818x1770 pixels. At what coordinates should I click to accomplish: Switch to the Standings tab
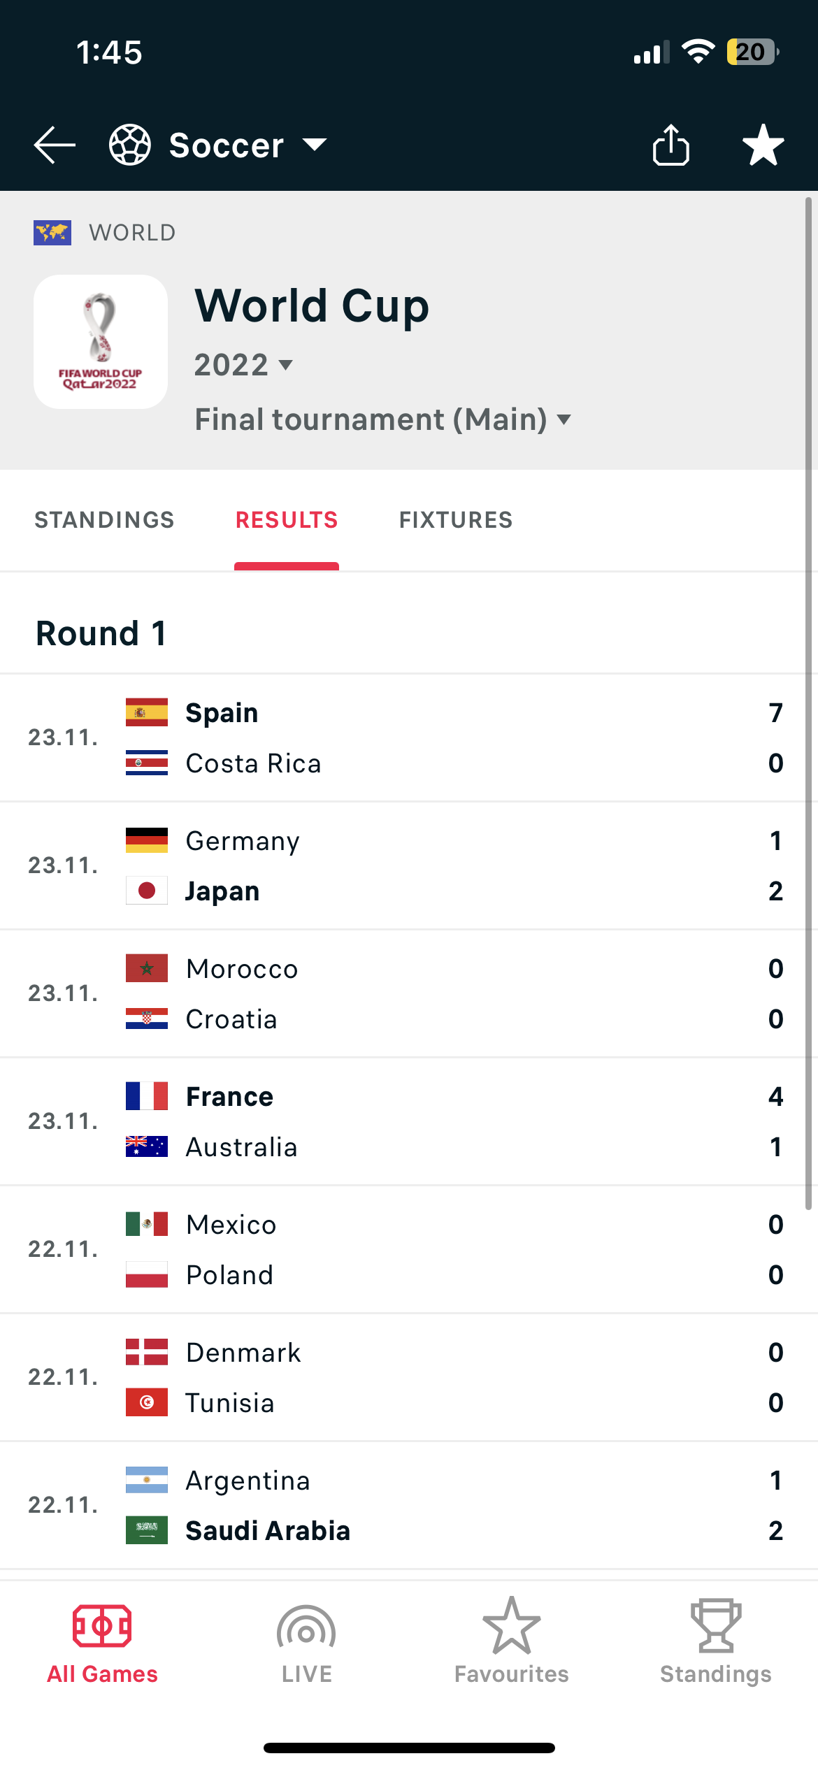click(x=104, y=520)
